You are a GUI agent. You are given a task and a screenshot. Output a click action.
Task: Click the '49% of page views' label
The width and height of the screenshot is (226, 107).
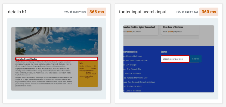coord(75,12)
